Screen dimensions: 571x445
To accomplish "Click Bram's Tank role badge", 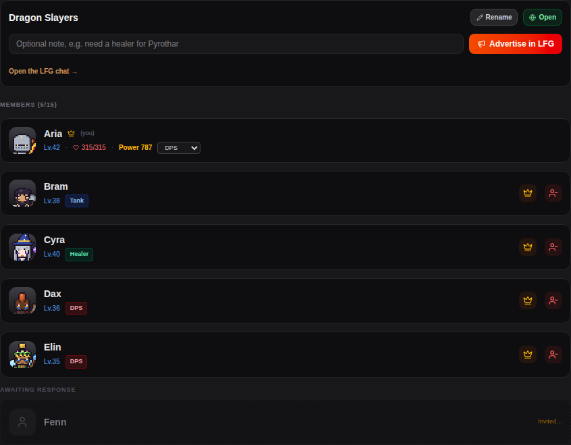I will click(x=77, y=201).
